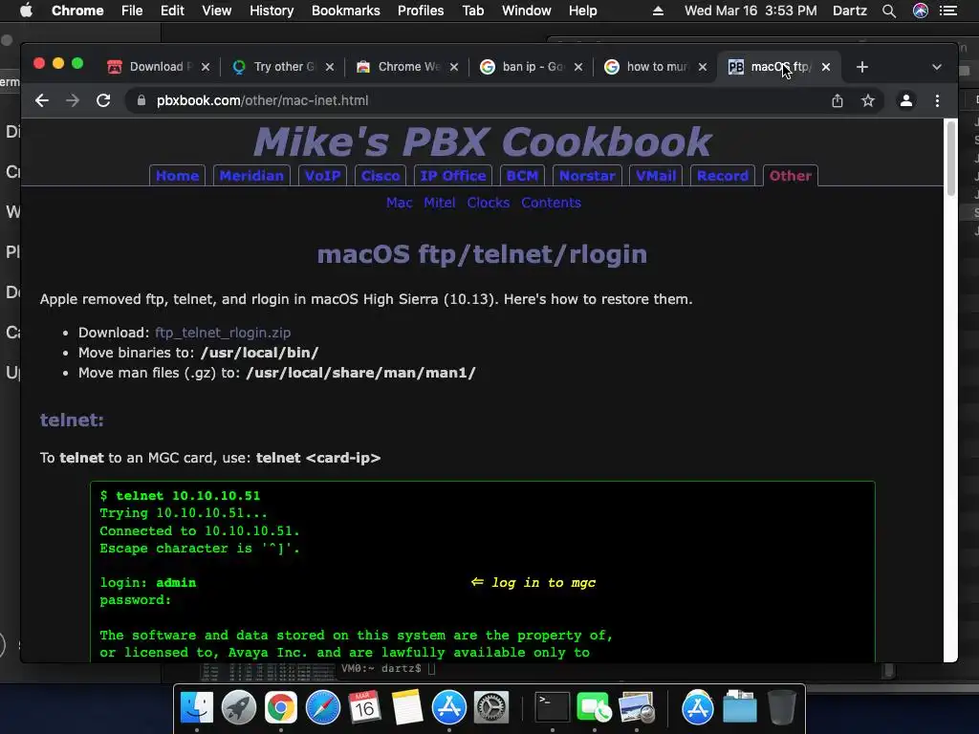
Task: Click the page vertical scrollbar
Action: click(951, 159)
